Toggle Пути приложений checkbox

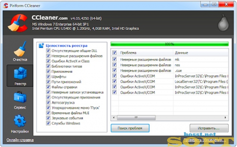tap(48, 82)
